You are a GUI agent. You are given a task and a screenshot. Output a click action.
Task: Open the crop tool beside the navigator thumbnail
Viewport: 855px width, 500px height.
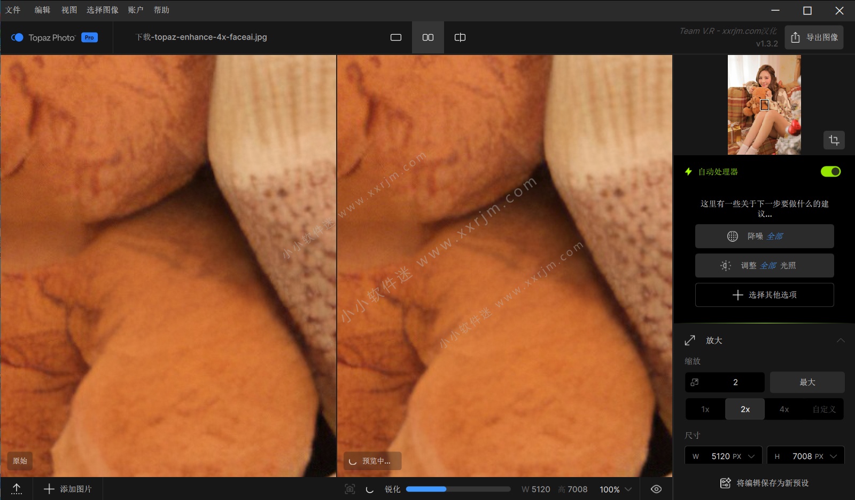834,140
